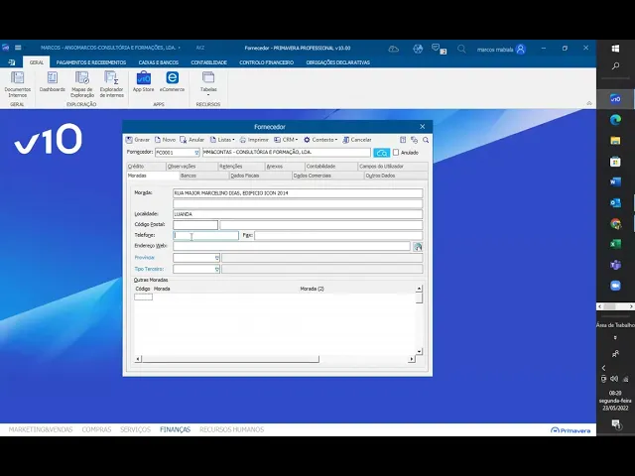Open the Outros Dados tab
Viewport: 635px width, 476px height.
[x=396, y=176]
